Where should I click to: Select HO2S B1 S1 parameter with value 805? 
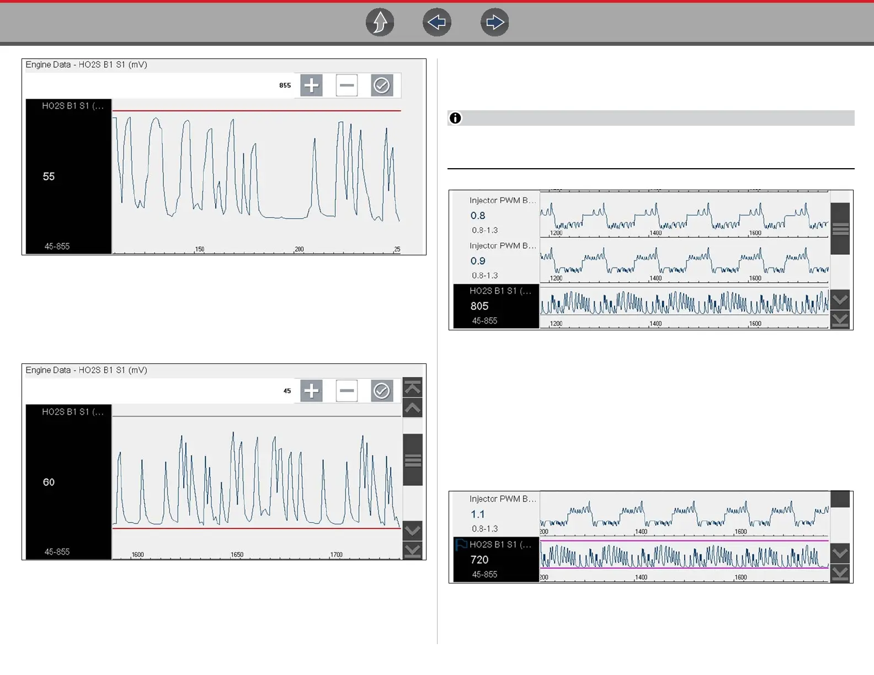pos(496,306)
